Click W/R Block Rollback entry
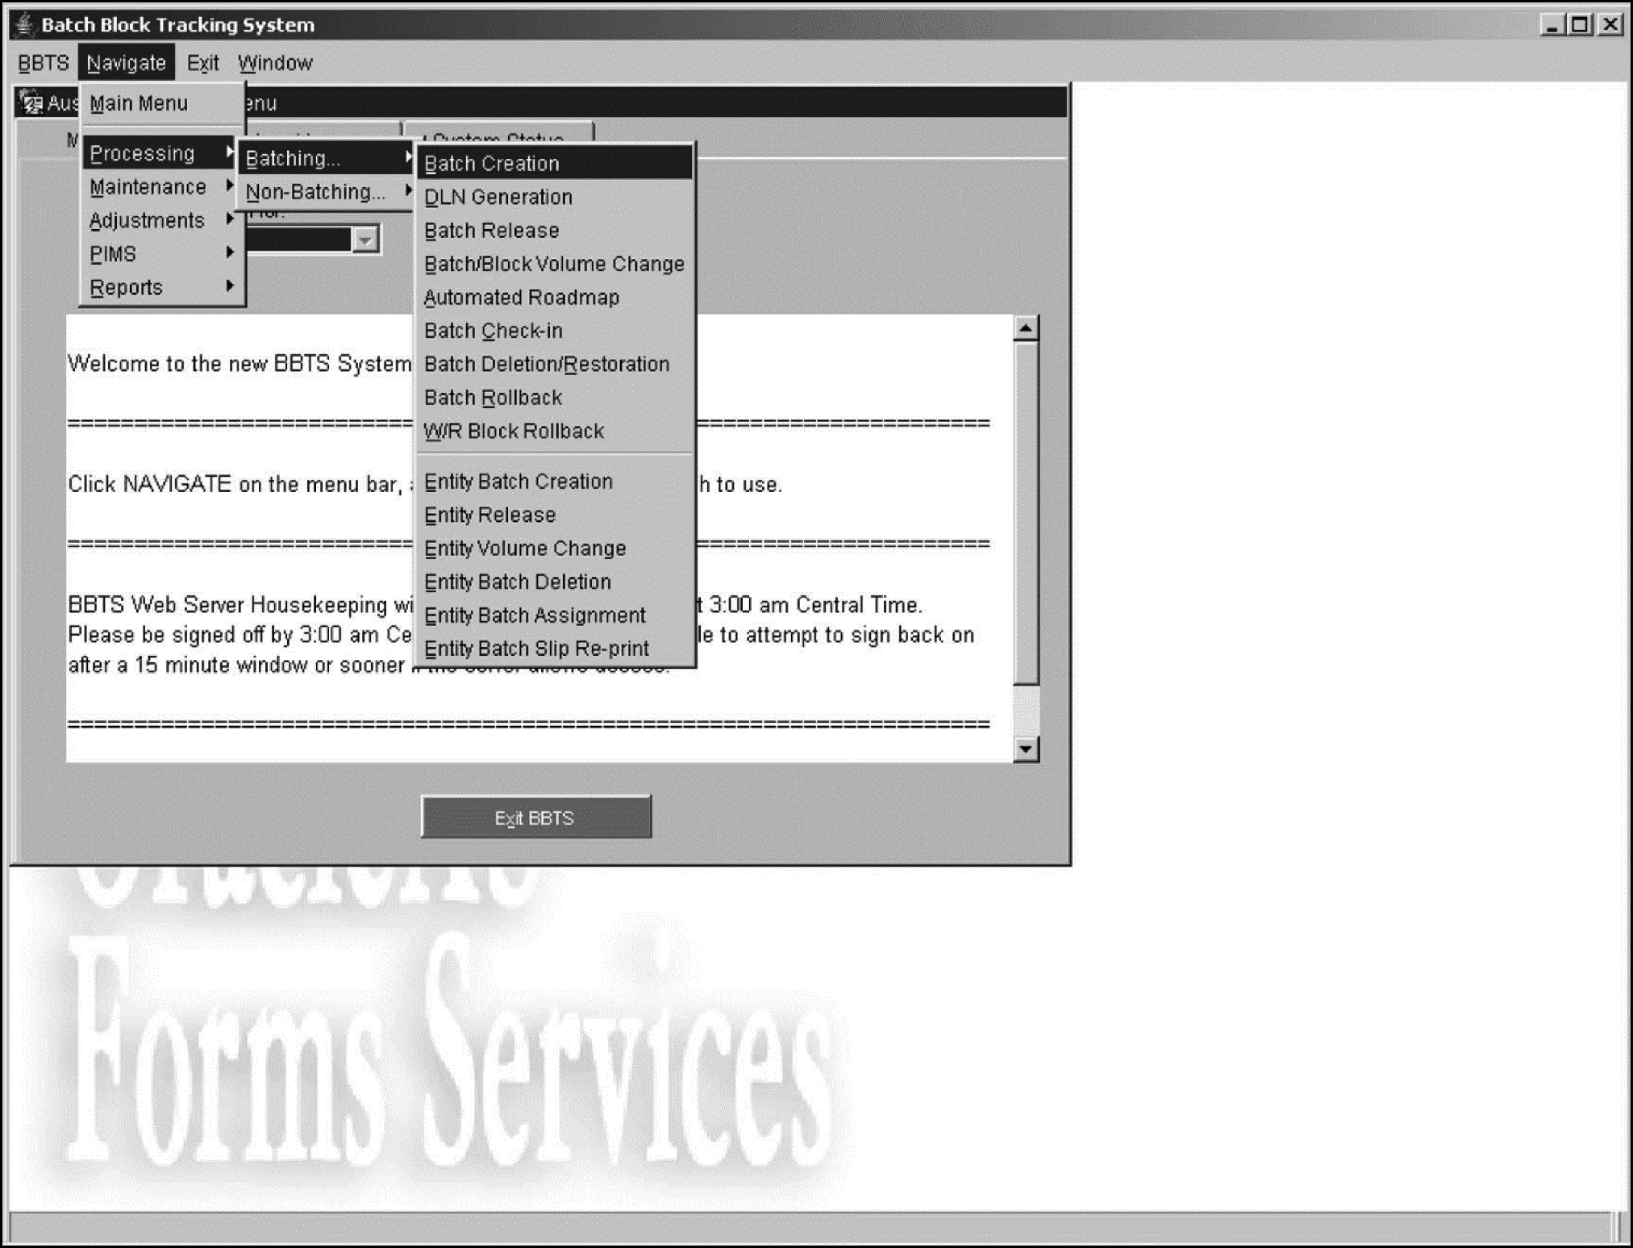This screenshot has width=1633, height=1248. click(x=514, y=432)
